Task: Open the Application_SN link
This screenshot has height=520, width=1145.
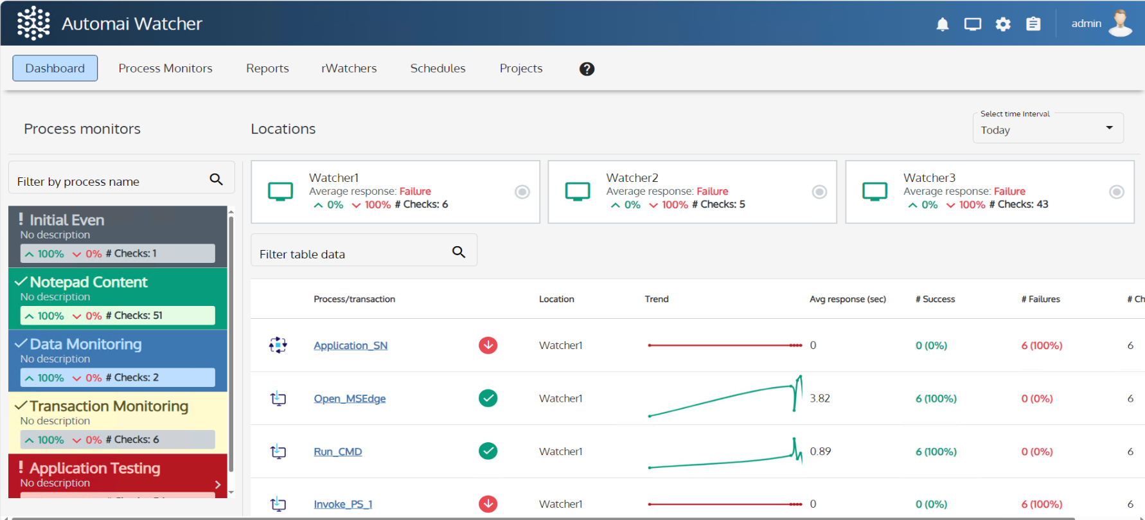Action: click(351, 345)
